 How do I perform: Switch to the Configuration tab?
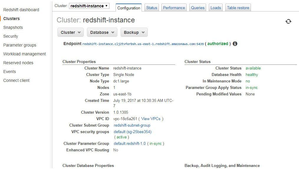(x=129, y=8)
